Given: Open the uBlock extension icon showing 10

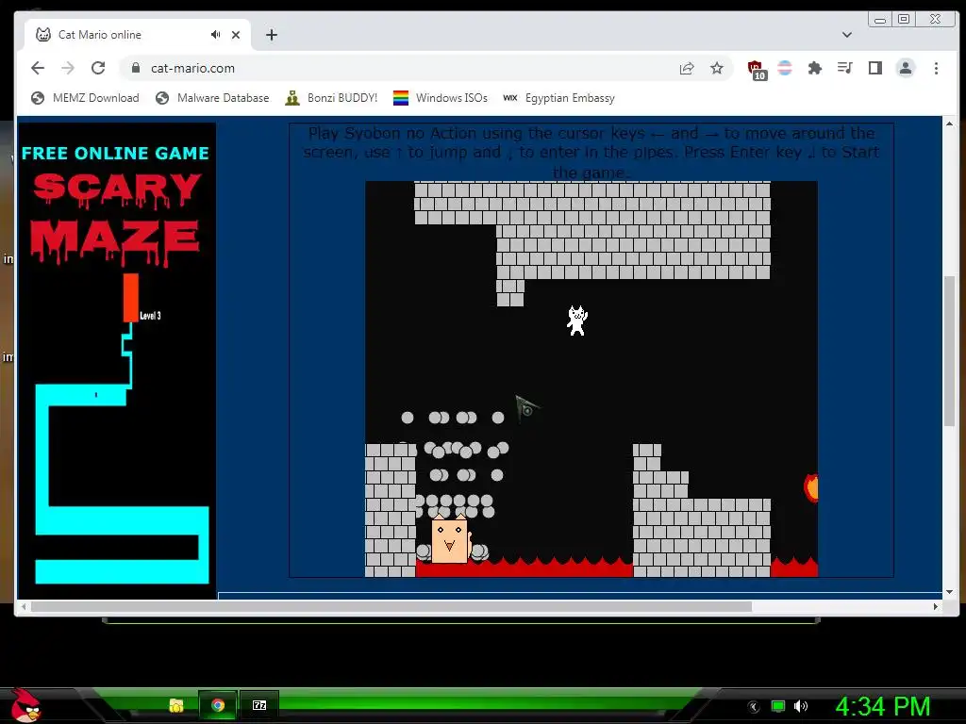Looking at the screenshot, I should (757, 70).
